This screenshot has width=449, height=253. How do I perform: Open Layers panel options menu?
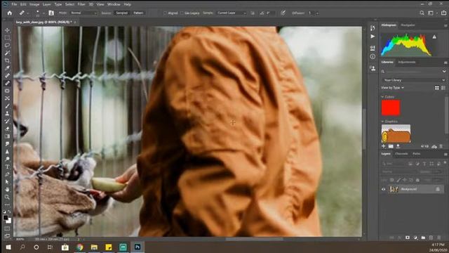pos(445,154)
